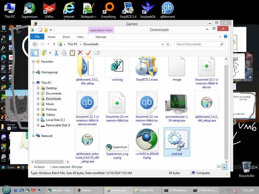Image resolution: width=259 pixels, height=194 pixels.
Task: Open the r3dfox desktop shortcut
Action: point(49,10)
